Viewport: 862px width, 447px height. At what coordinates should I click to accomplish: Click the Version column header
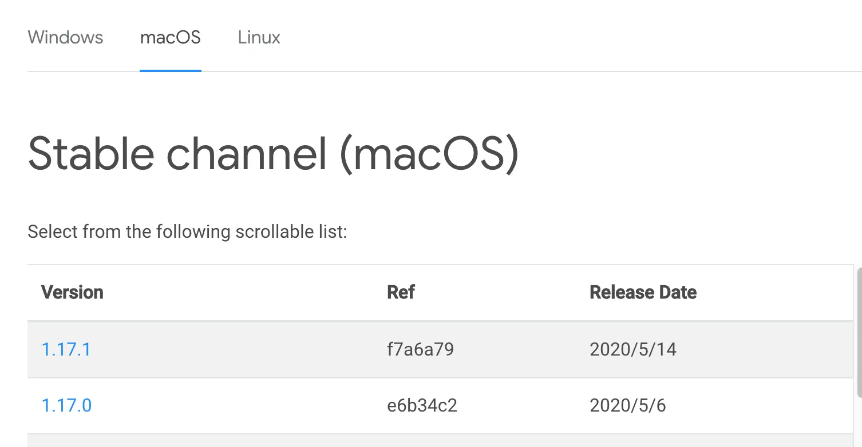click(x=72, y=292)
